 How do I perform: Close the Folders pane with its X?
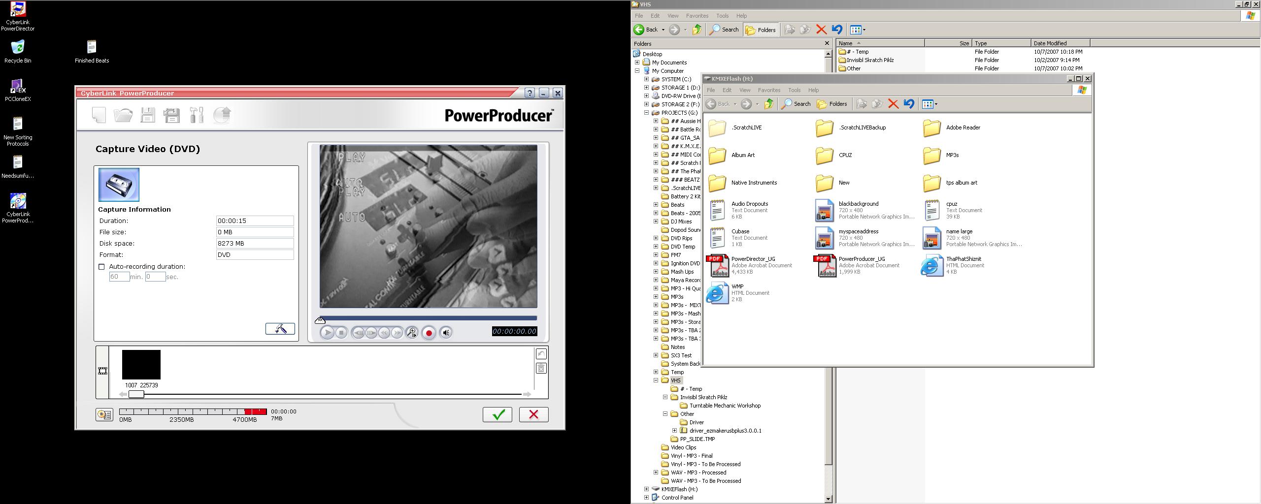click(x=827, y=43)
